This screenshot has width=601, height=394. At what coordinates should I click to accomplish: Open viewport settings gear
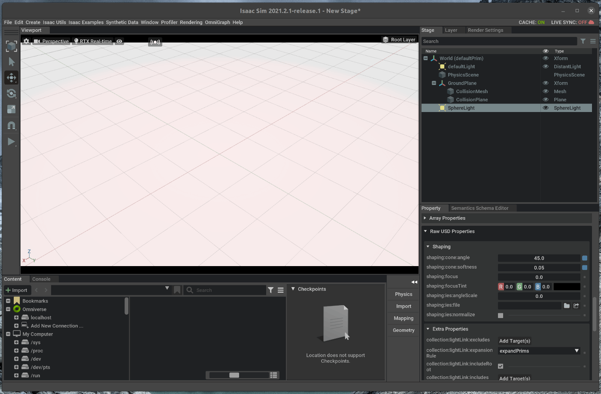(x=26, y=41)
